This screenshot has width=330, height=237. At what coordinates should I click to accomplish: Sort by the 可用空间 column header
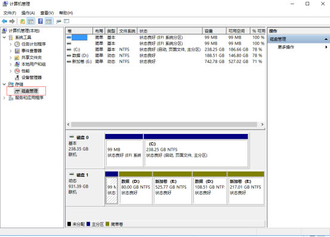pyautogui.click(x=238, y=31)
